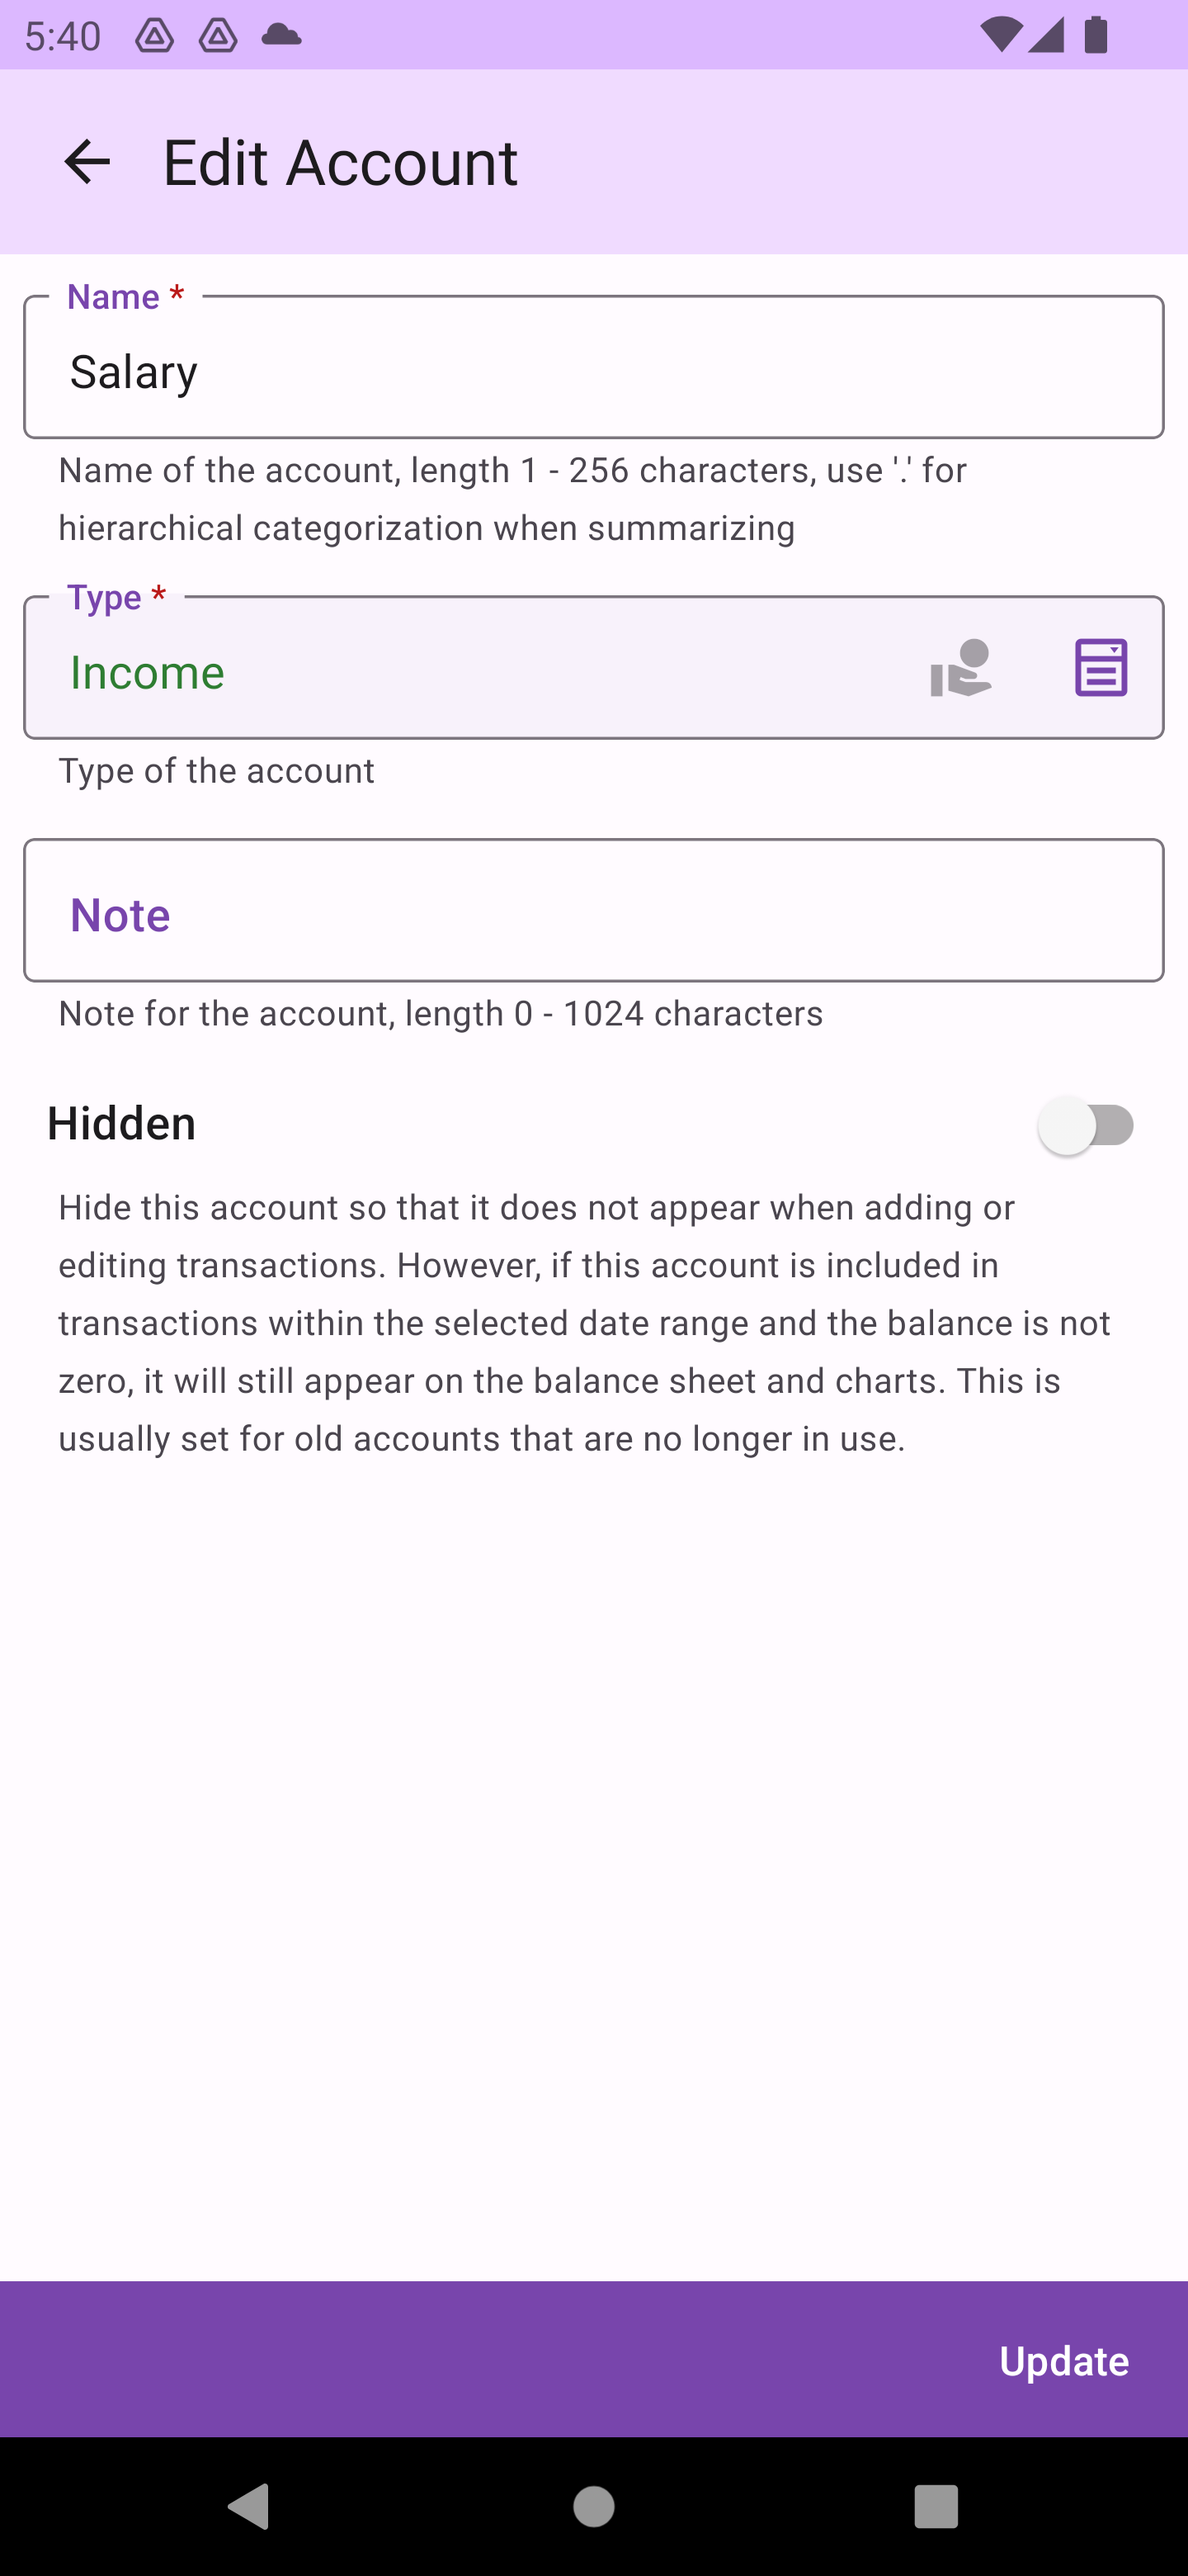Image resolution: width=1188 pixels, height=2576 pixels.
Task: Tap the cellular signal icon in status bar
Action: (1045, 36)
